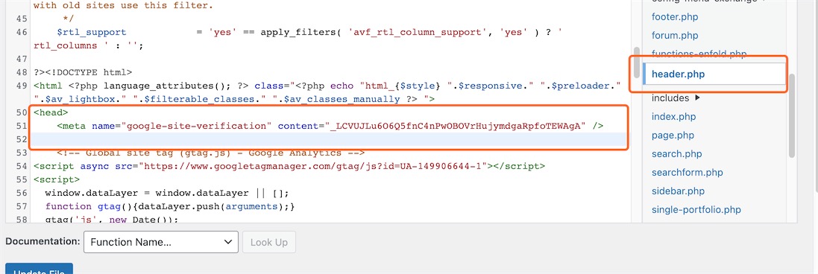Click the disabled Look Up button
This screenshot has width=818, height=274.
[x=269, y=242]
